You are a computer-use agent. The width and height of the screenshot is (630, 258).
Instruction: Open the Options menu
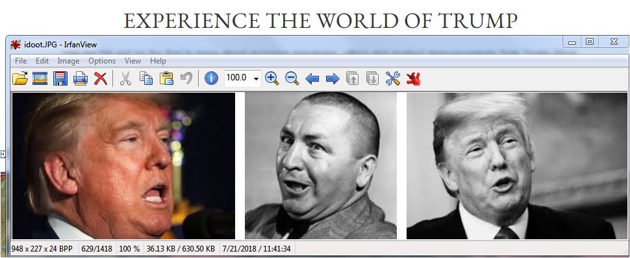[x=102, y=61]
